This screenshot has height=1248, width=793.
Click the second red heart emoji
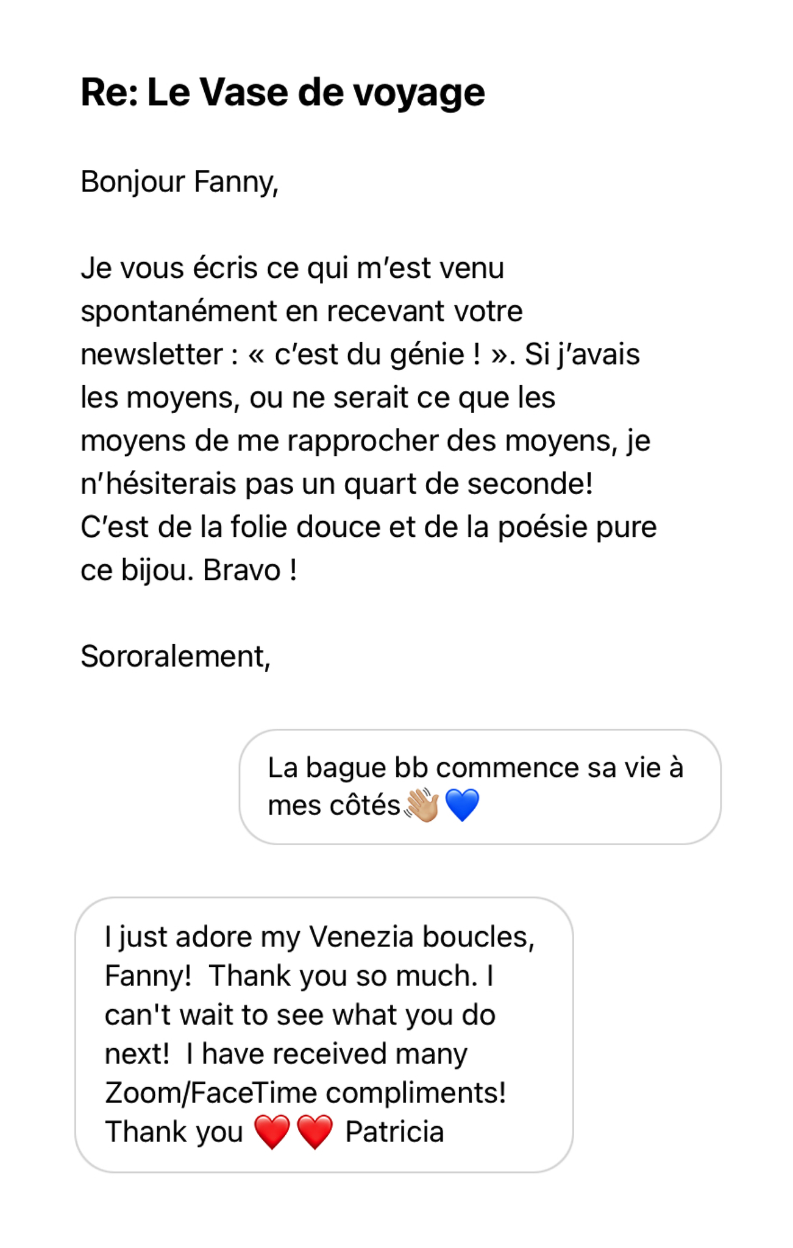pyautogui.click(x=315, y=1132)
